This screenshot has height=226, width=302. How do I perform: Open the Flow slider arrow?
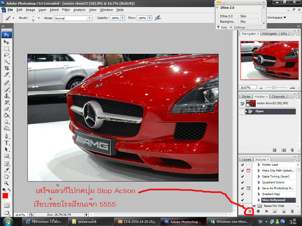tap(150, 18)
